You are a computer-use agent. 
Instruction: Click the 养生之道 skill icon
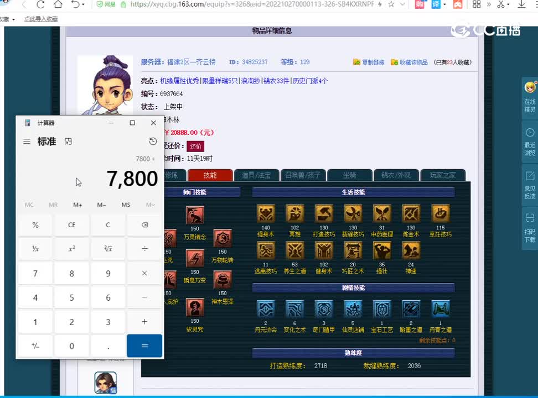click(x=294, y=251)
